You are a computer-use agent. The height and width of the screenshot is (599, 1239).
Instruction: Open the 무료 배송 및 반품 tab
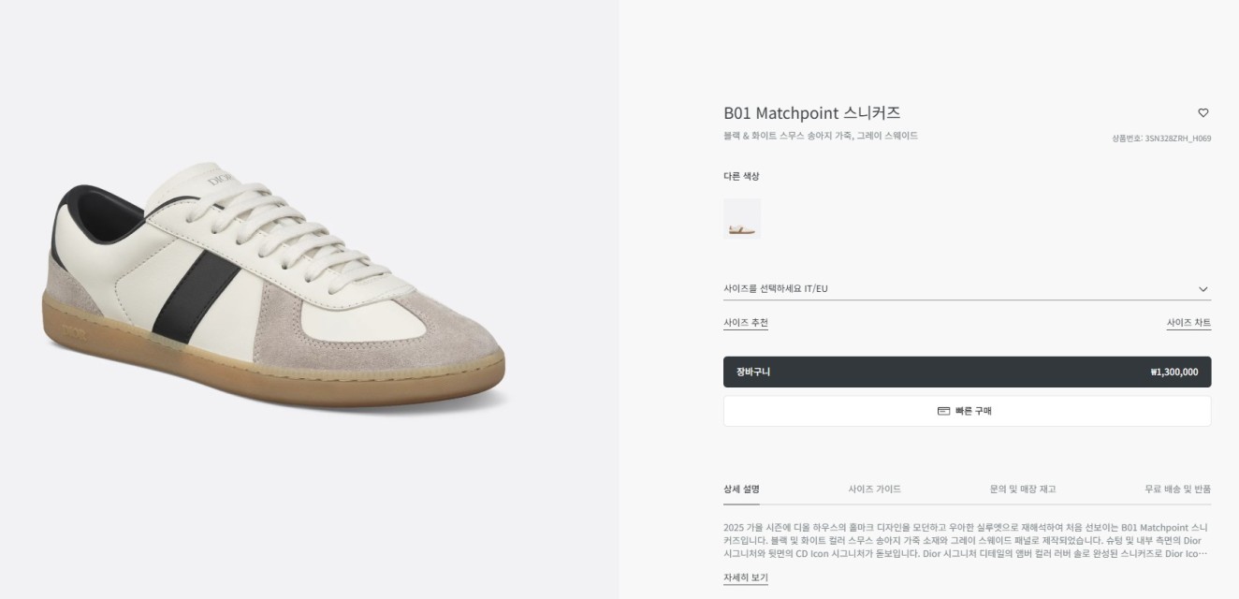[x=1177, y=489]
